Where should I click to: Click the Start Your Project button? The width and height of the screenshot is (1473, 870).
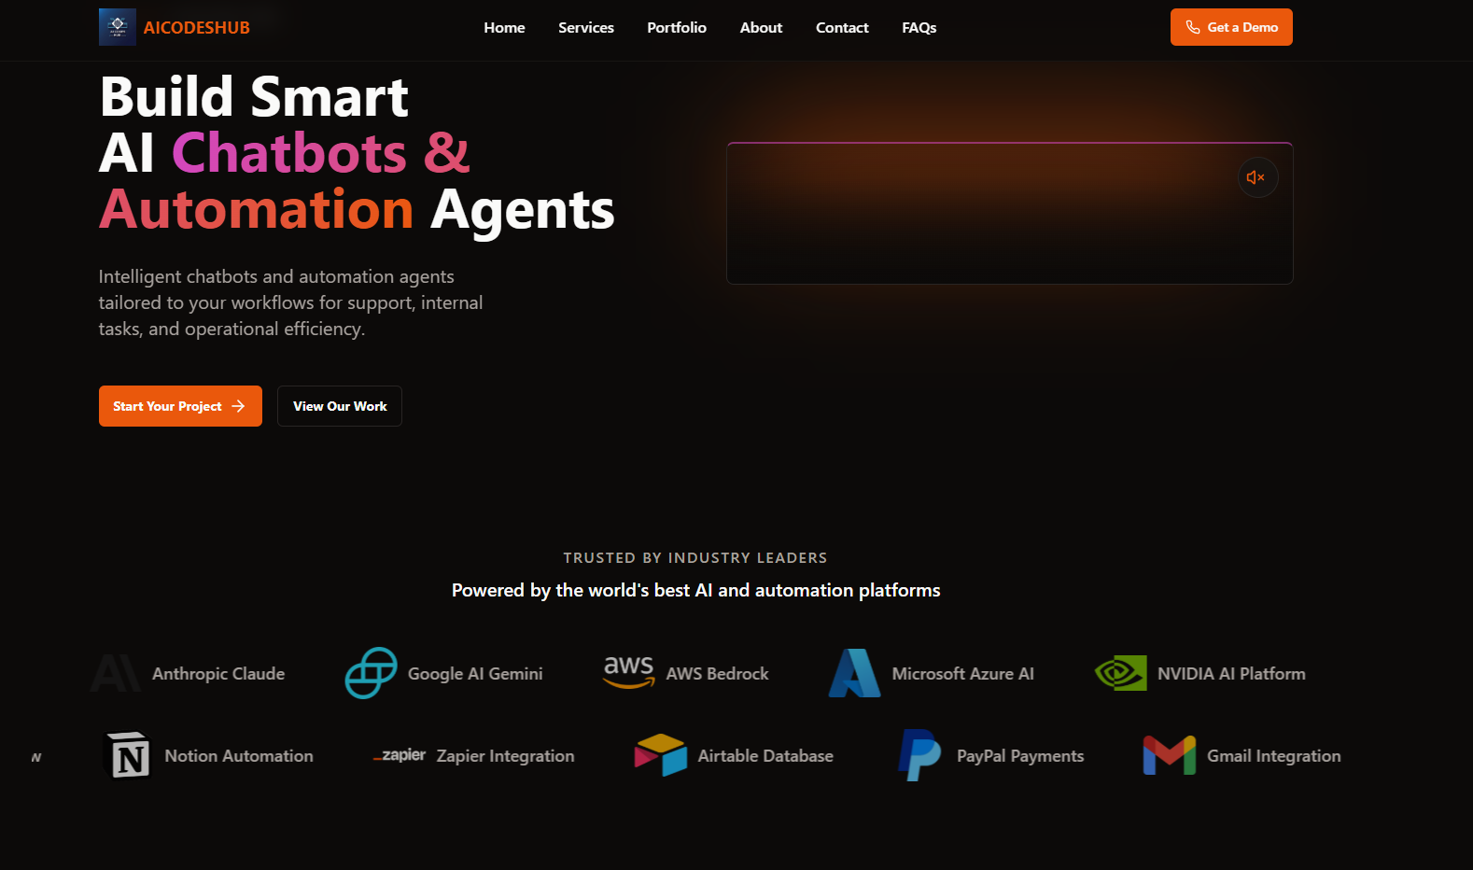click(x=180, y=406)
